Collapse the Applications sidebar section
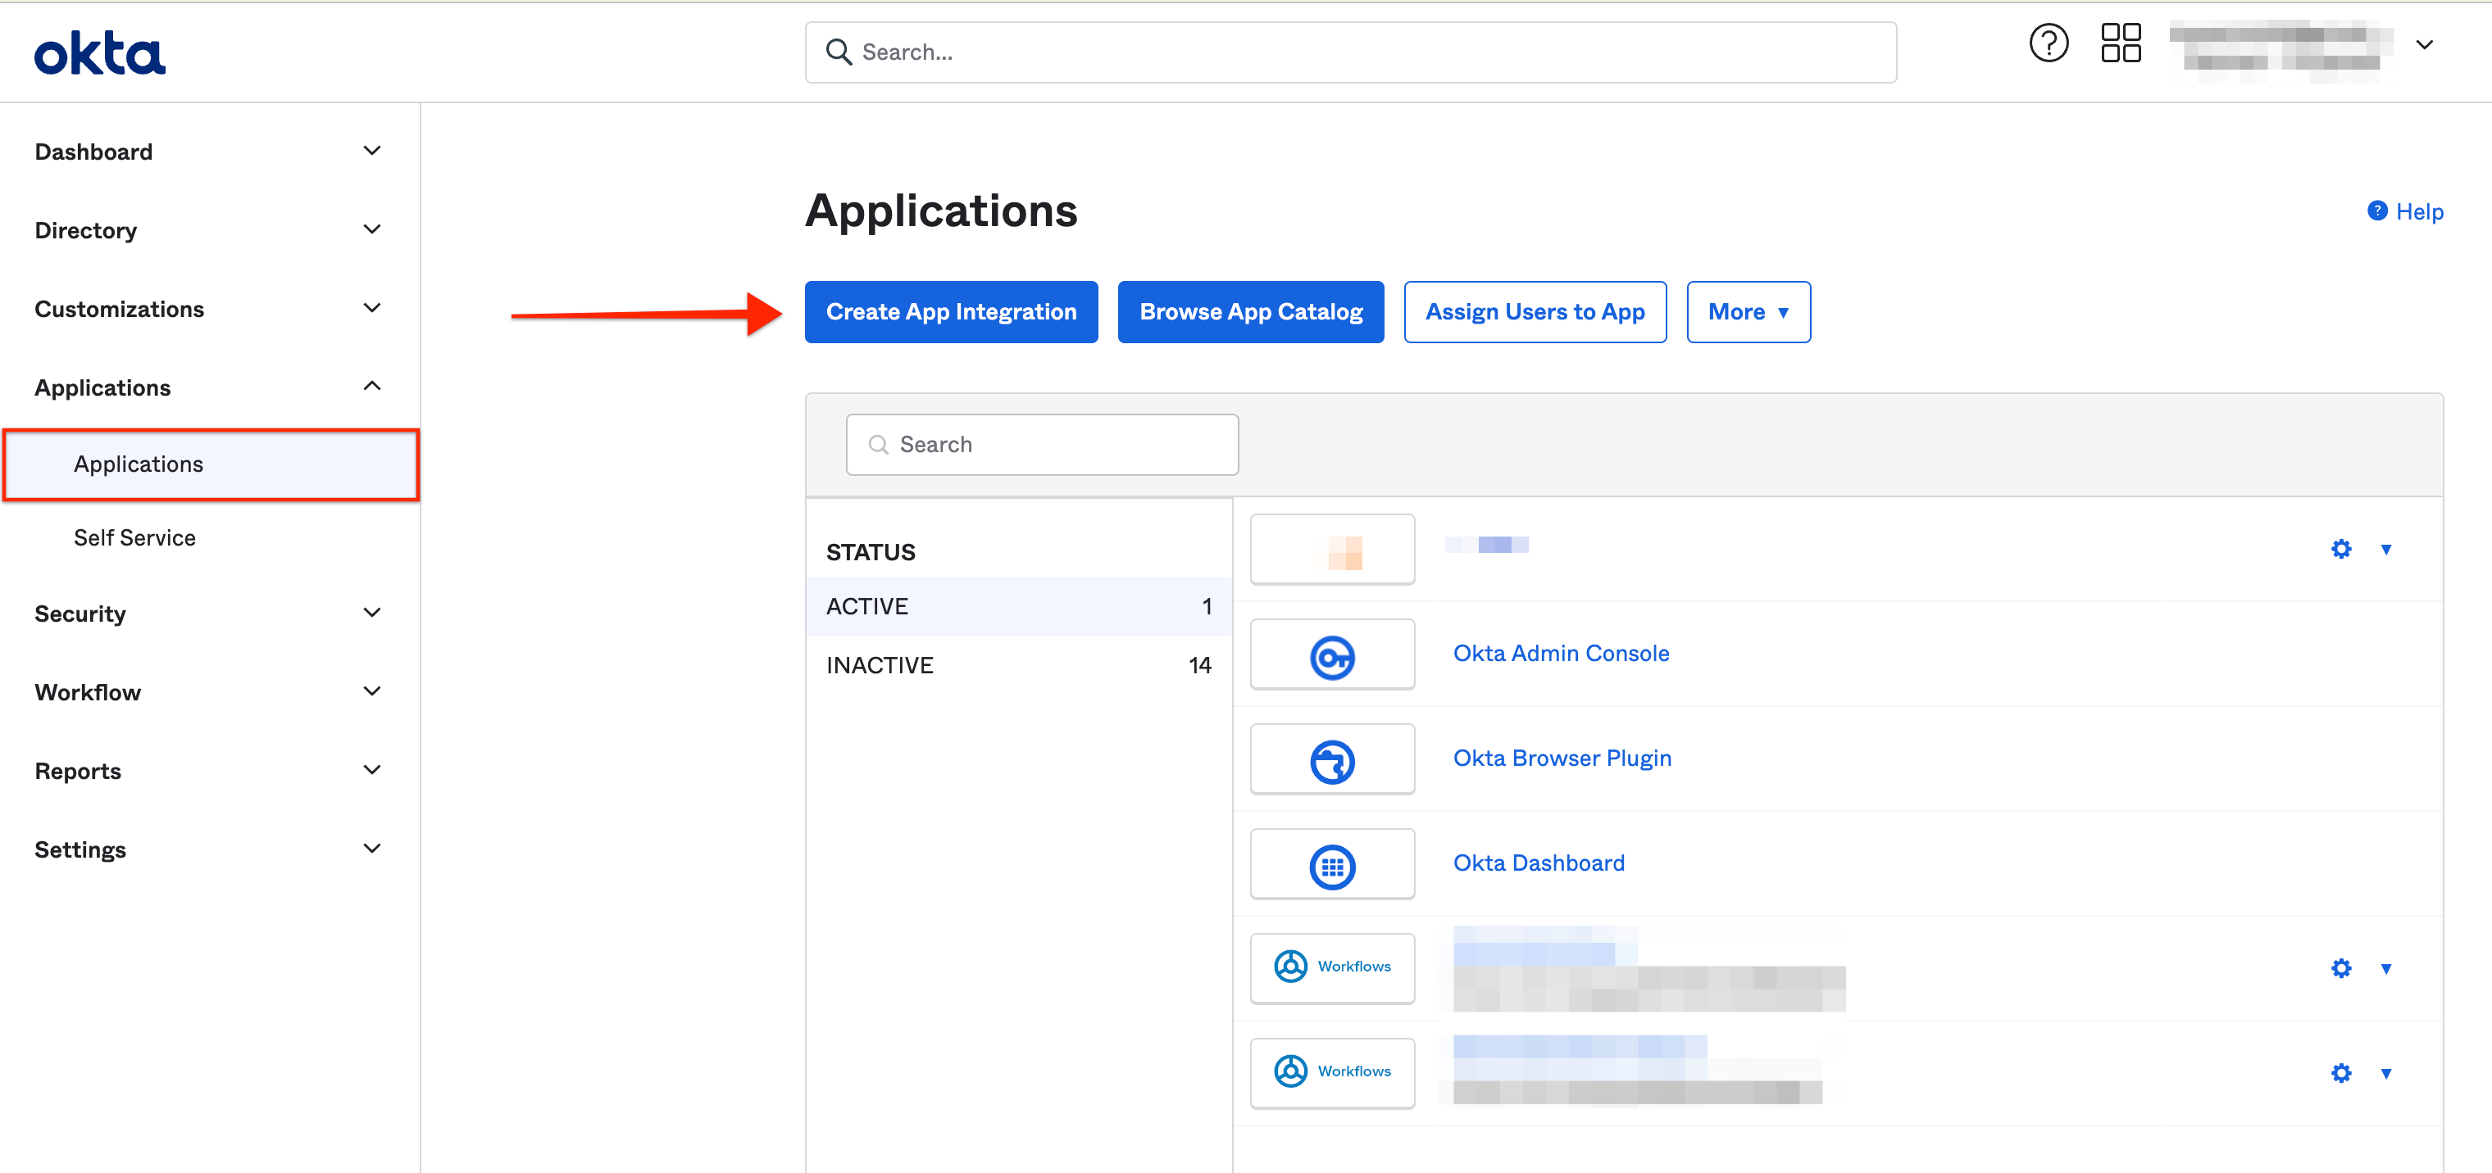The image size is (2492, 1173). click(x=371, y=386)
